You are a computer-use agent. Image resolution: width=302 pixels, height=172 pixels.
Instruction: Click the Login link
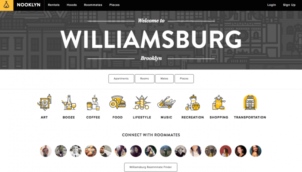pos(271,5)
